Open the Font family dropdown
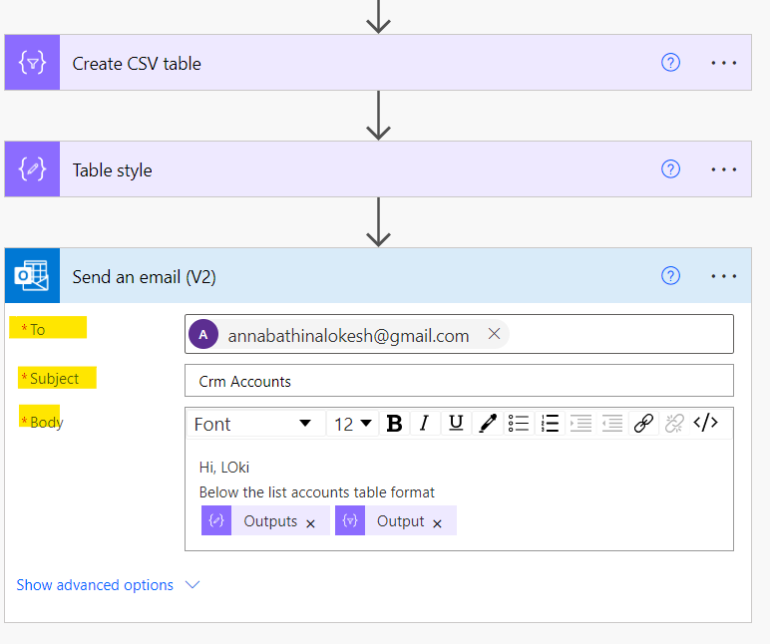 256,424
